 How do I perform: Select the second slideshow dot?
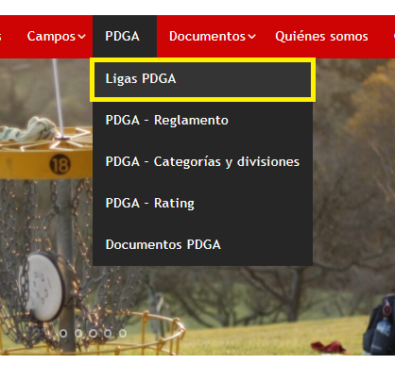coord(78,333)
